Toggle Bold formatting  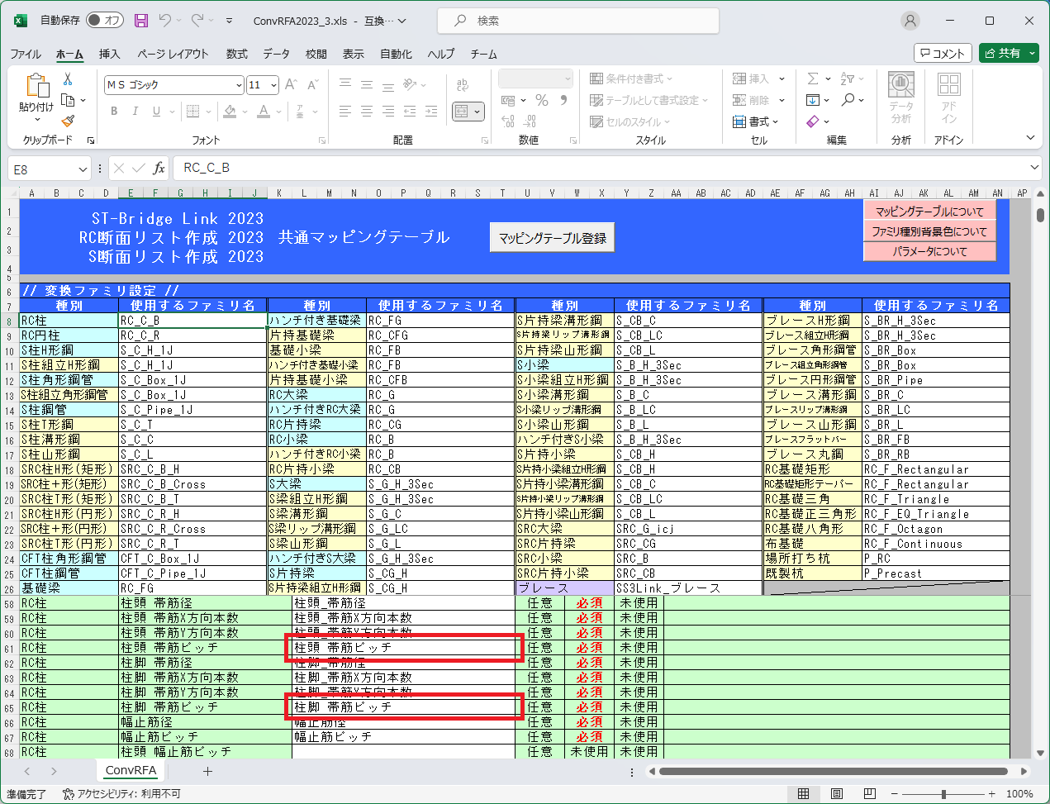(114, 112)
